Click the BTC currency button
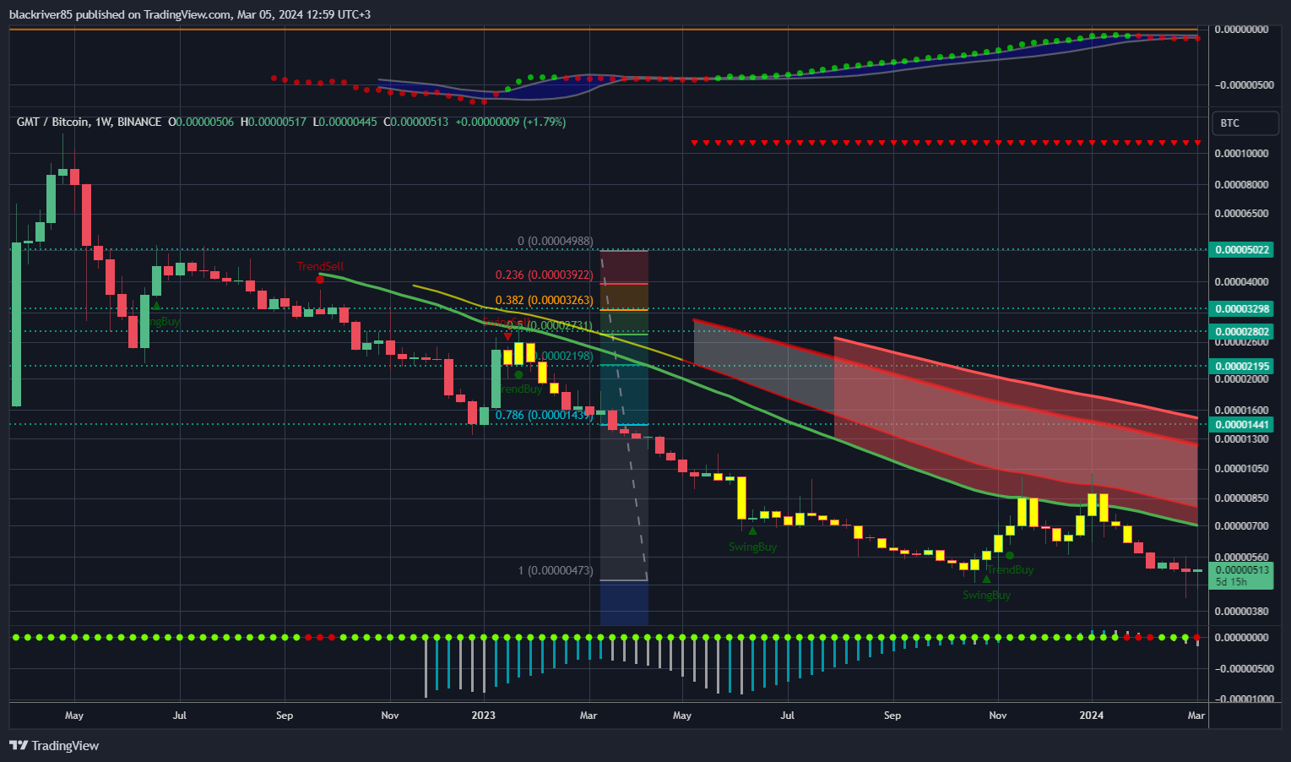Viewport: 1291px width, 762px height. click(x=1245, y=123)
